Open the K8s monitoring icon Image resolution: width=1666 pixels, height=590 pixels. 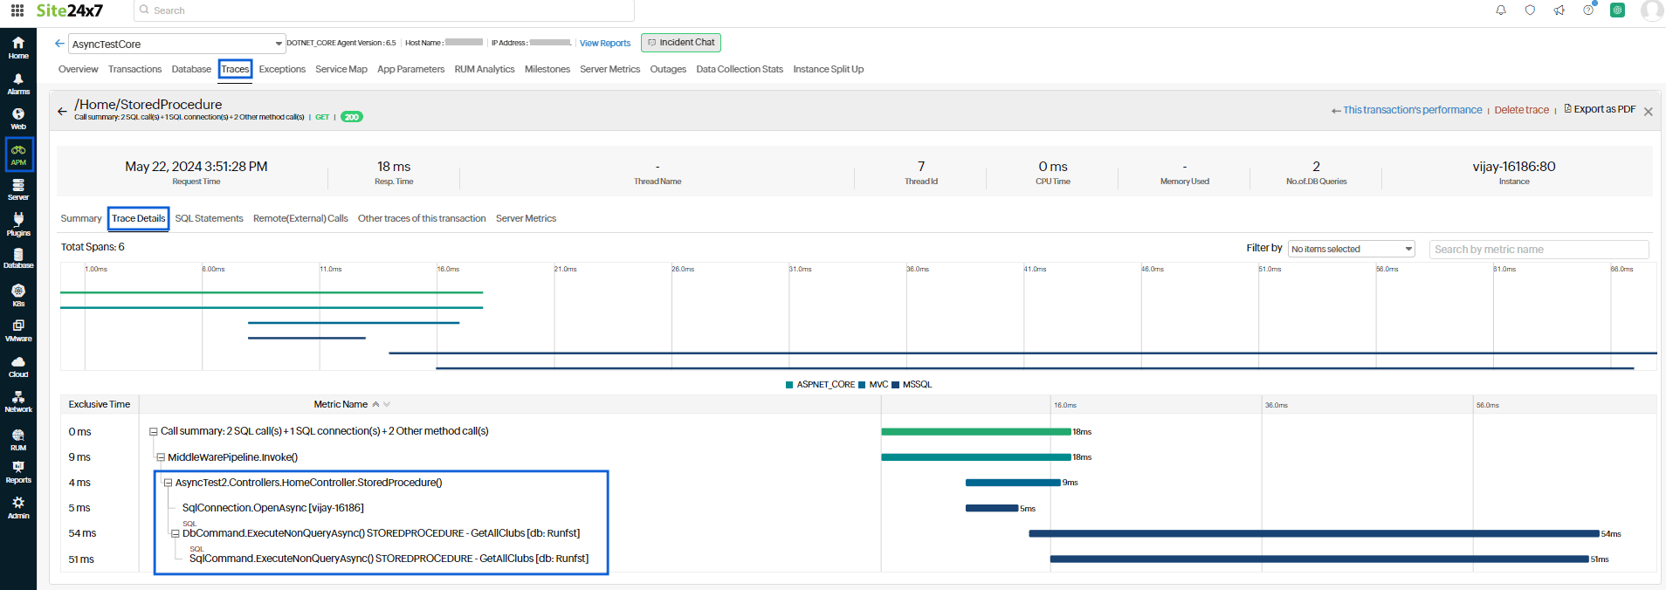click(x=18, y=295)
